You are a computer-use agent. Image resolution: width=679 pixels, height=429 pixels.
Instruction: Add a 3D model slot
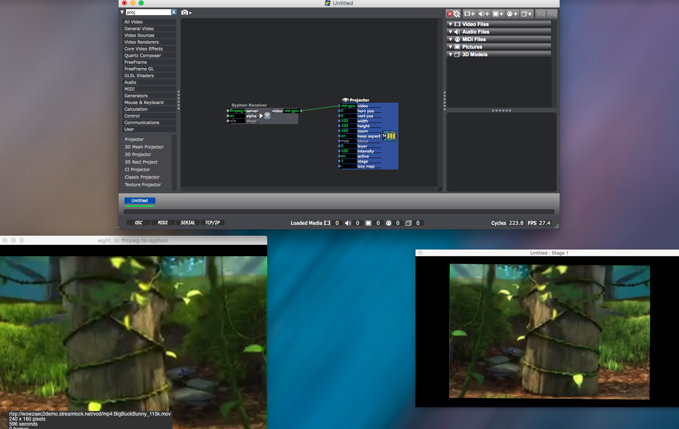(x=527, y=14)
